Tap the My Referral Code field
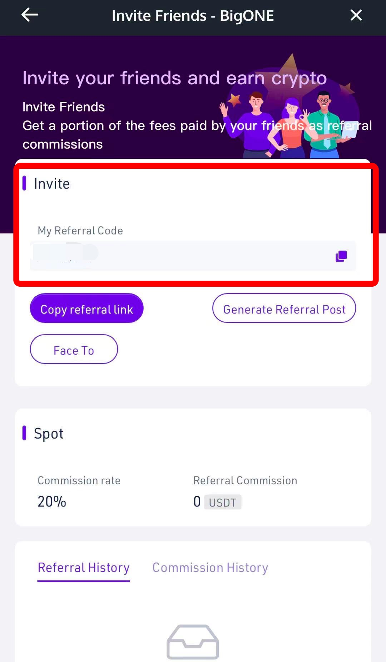 (x=179, y=256)
